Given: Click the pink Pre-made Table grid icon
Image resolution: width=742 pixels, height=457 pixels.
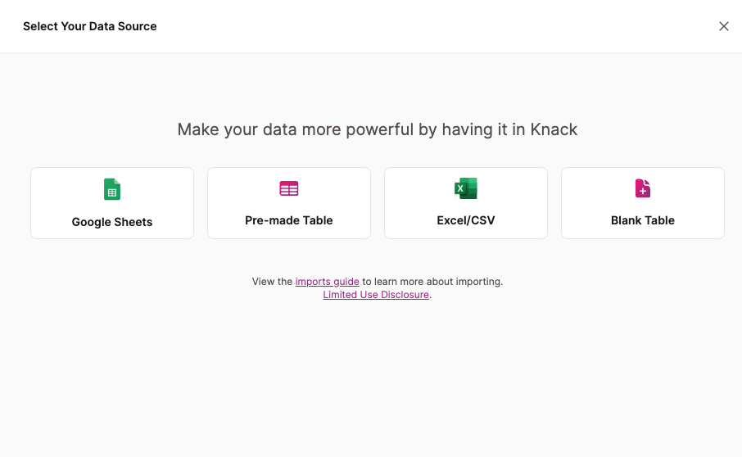Looking at the screenshot, I should [289, 188].
